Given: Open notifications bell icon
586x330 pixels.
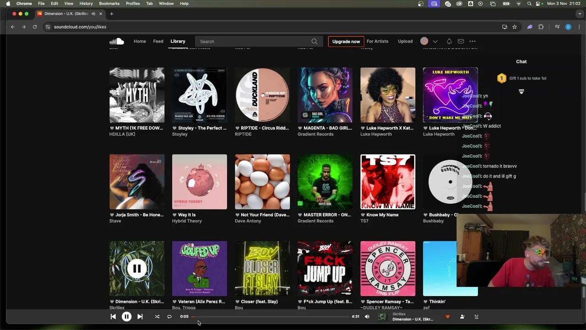Looking at the screenshot, I should (x=449, y=41).
